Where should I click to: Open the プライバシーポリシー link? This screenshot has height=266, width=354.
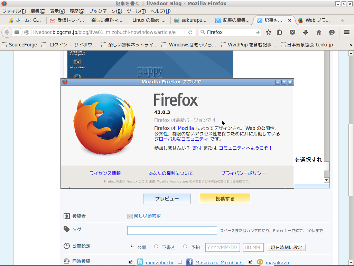[x=243, y=173]
